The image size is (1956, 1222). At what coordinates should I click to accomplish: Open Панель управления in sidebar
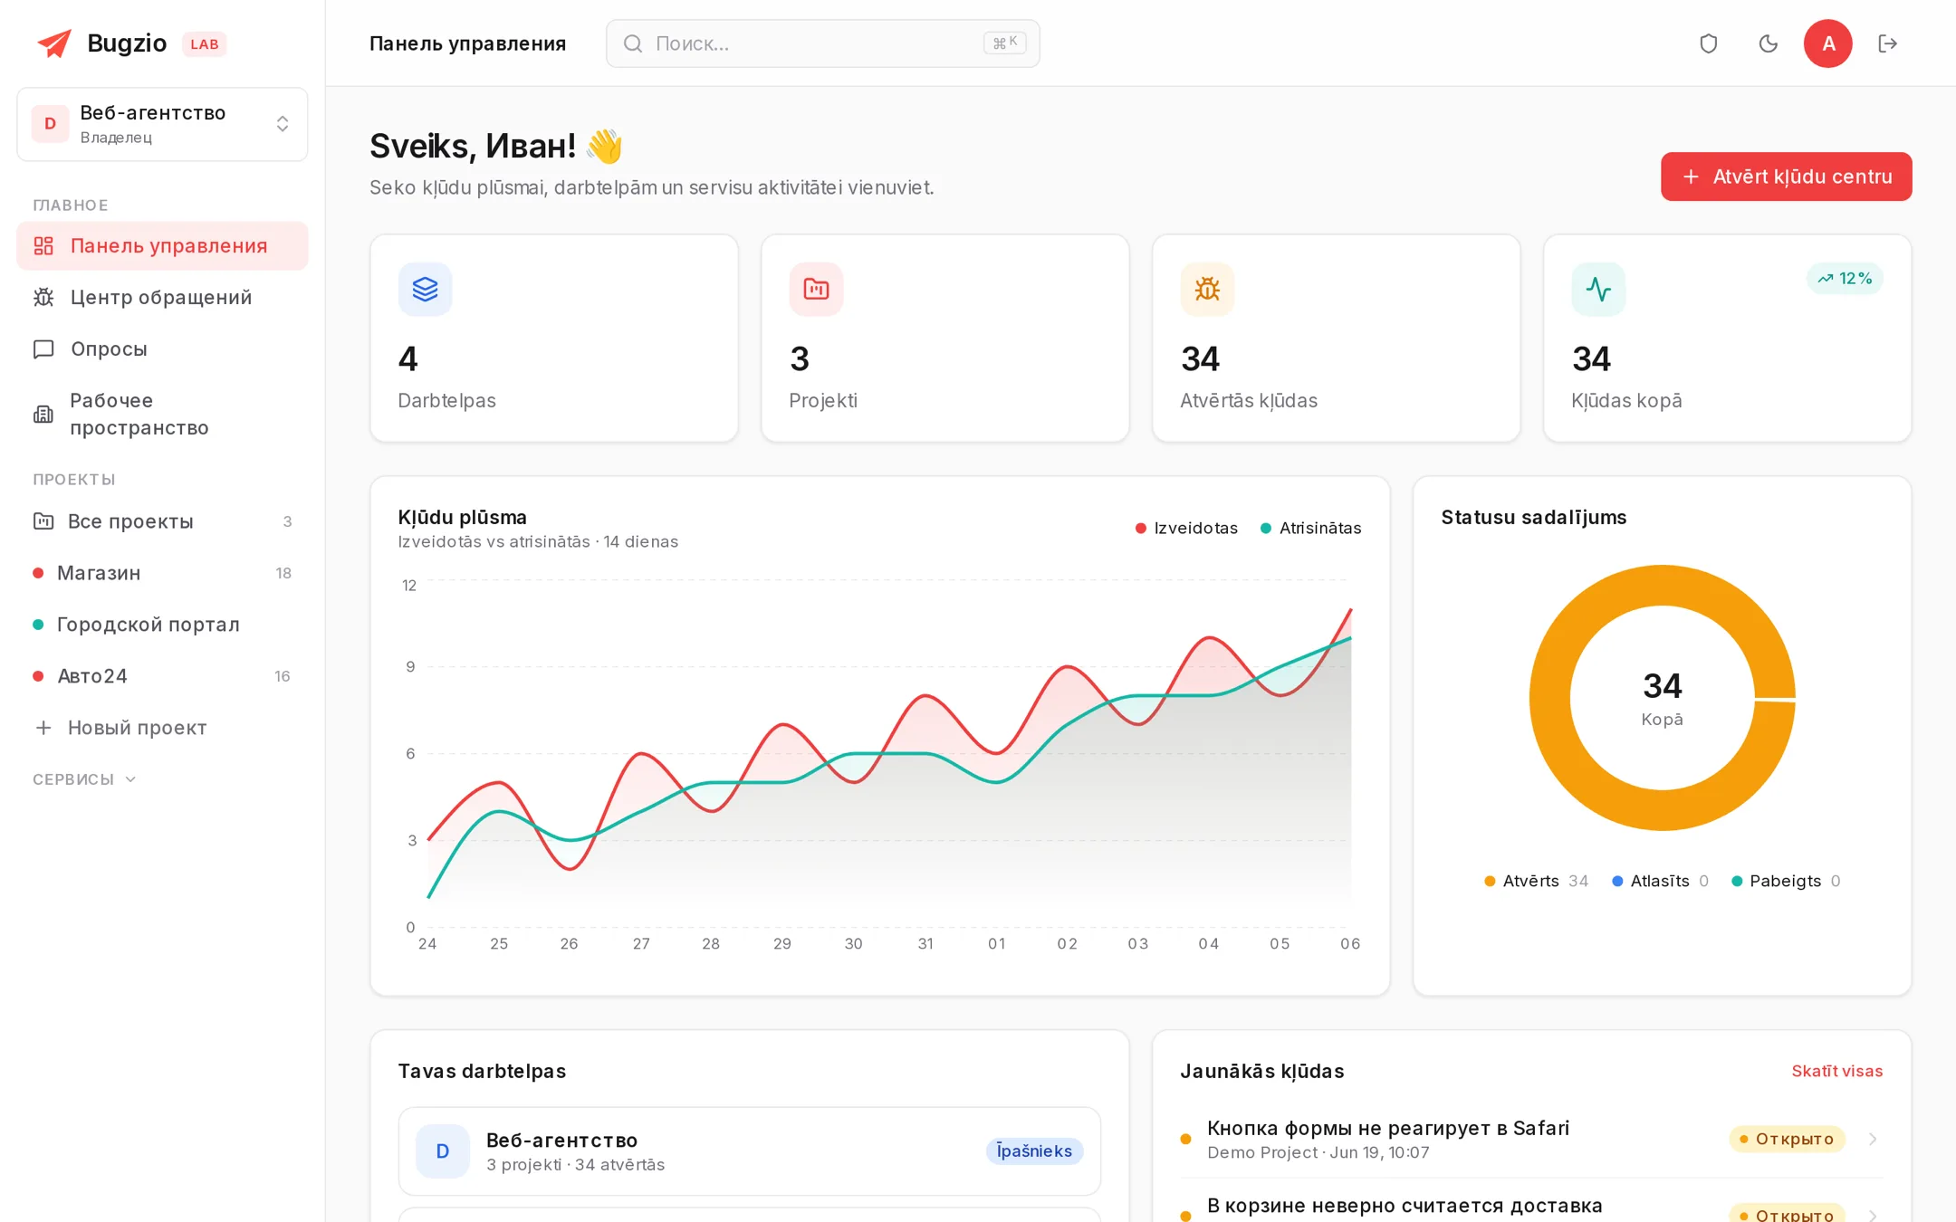coord(162,246)
